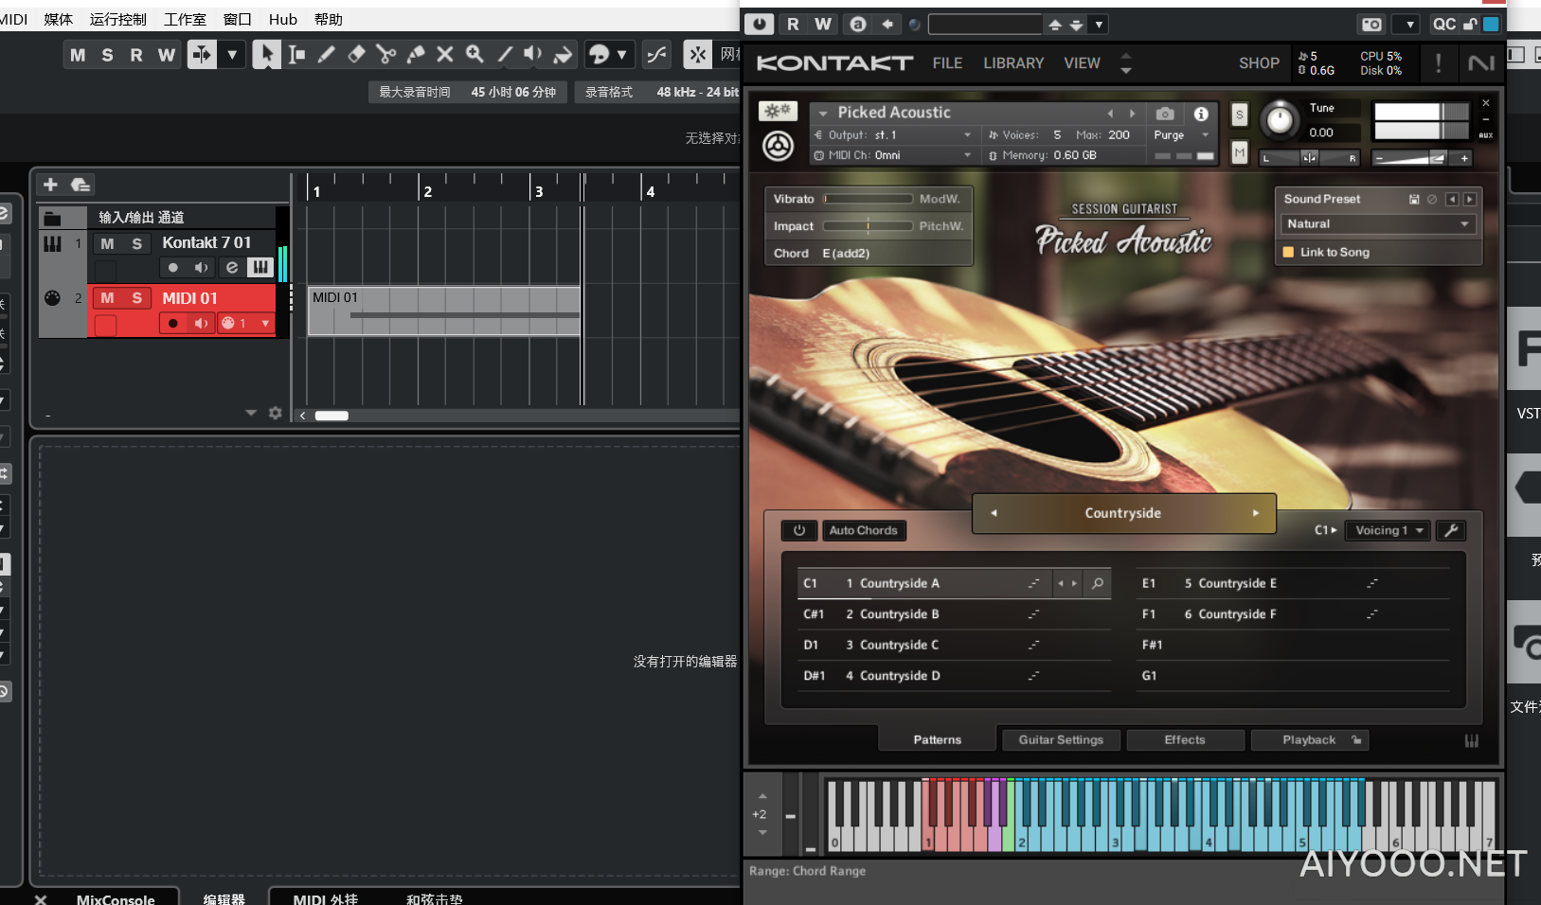The image size is (1541, 905).
Task: Select the Zoom magnifier tool
Action: [475, 55]
